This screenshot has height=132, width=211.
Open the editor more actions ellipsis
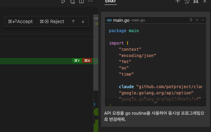pyautogui.click(x=90, y=1)
